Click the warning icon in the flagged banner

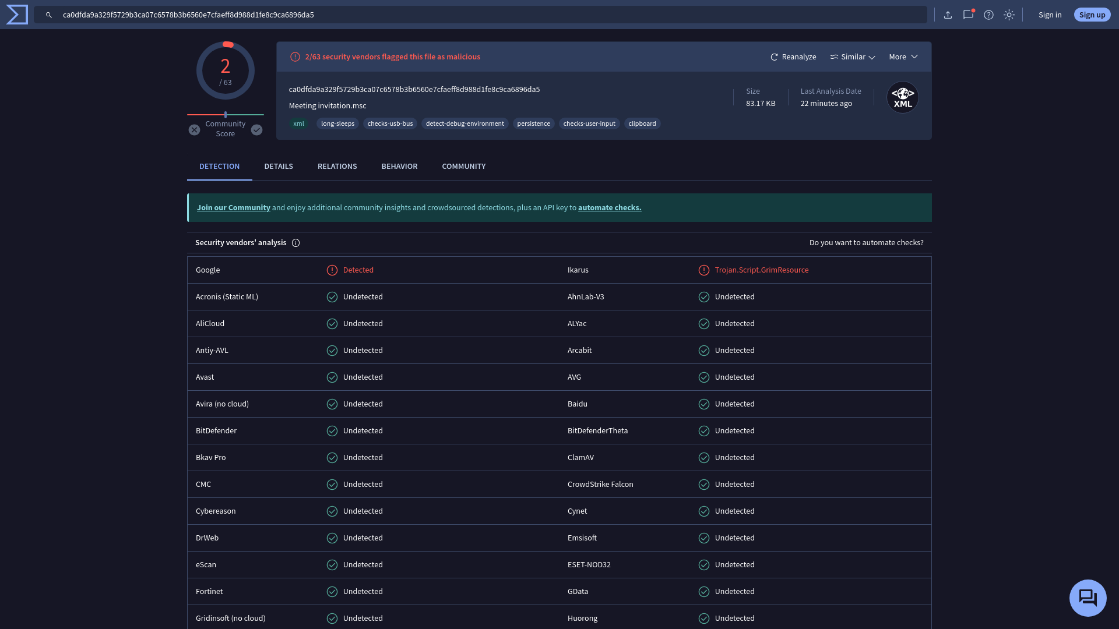pyautogui.click(x=295, y=57)
